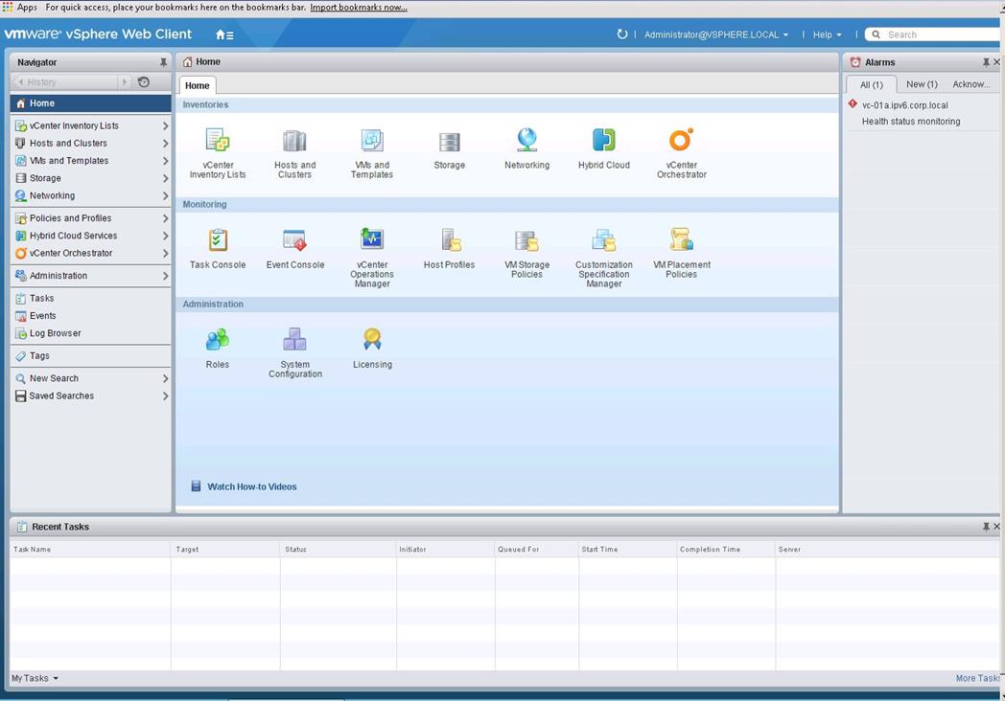Open the Event Console icon

point(294,240)
